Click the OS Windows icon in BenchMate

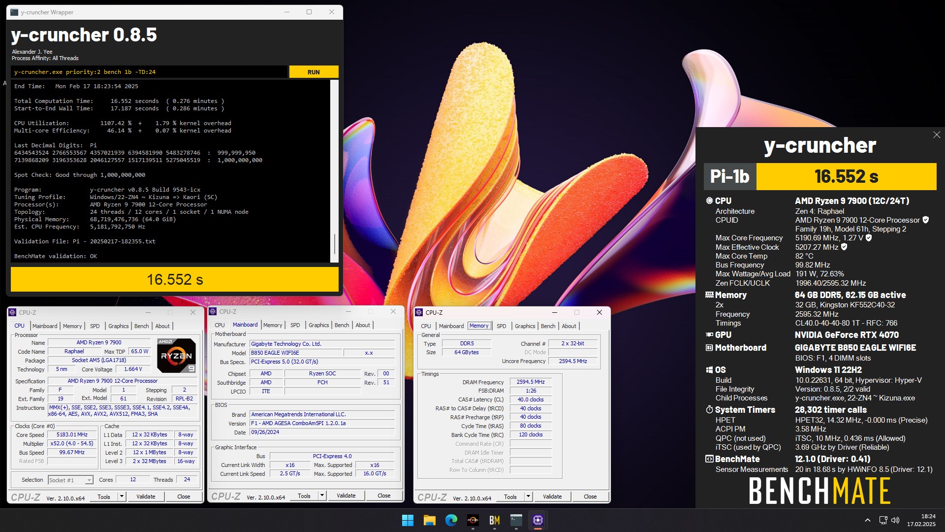click(x=709, y=369)
